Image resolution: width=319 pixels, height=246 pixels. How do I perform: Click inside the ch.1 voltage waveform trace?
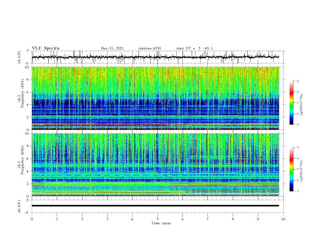coord(155,57)
